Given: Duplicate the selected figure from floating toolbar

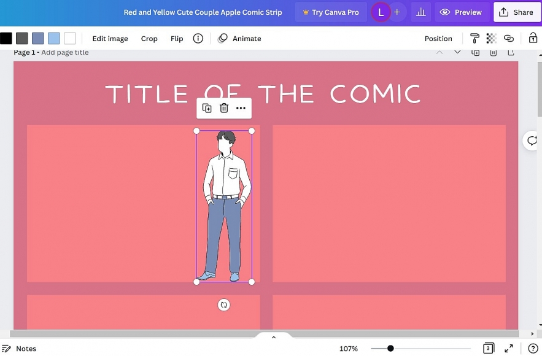Looking at the screenshot, I should pos(207,108).
